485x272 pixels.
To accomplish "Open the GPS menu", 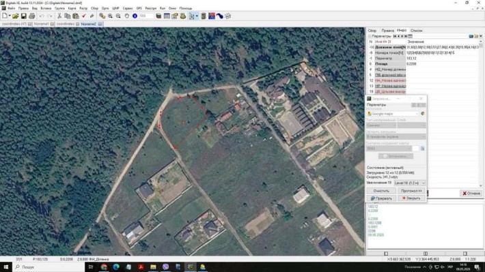I will (139, 8).
